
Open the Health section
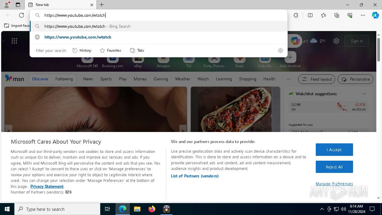pyautogui.click(x=269, y=79)
